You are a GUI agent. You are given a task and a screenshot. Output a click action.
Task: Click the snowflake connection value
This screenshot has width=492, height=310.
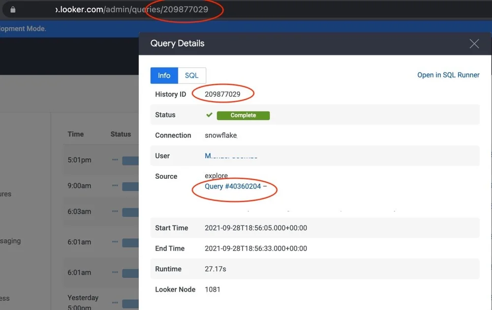(221, 135)
